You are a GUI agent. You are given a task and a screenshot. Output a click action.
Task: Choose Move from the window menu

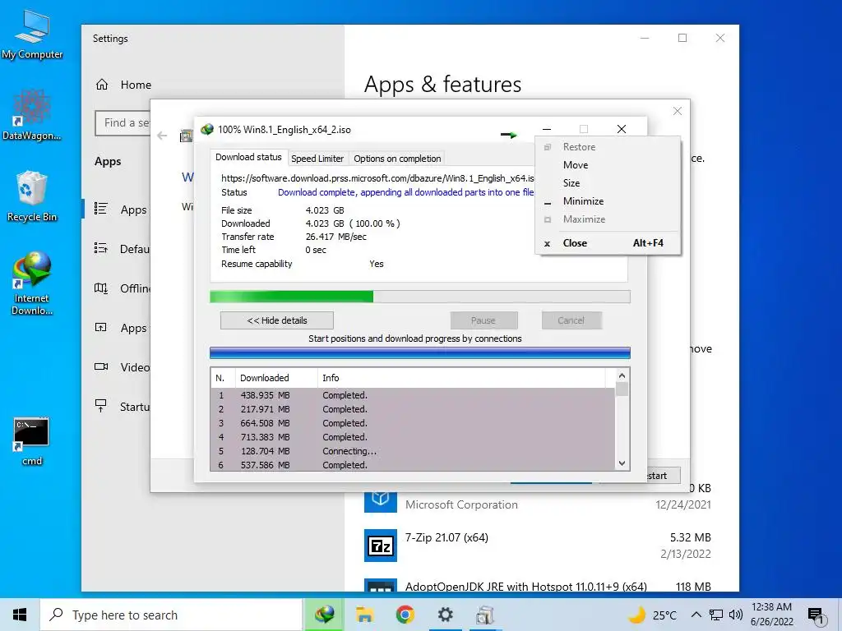[x=608, y=164]
